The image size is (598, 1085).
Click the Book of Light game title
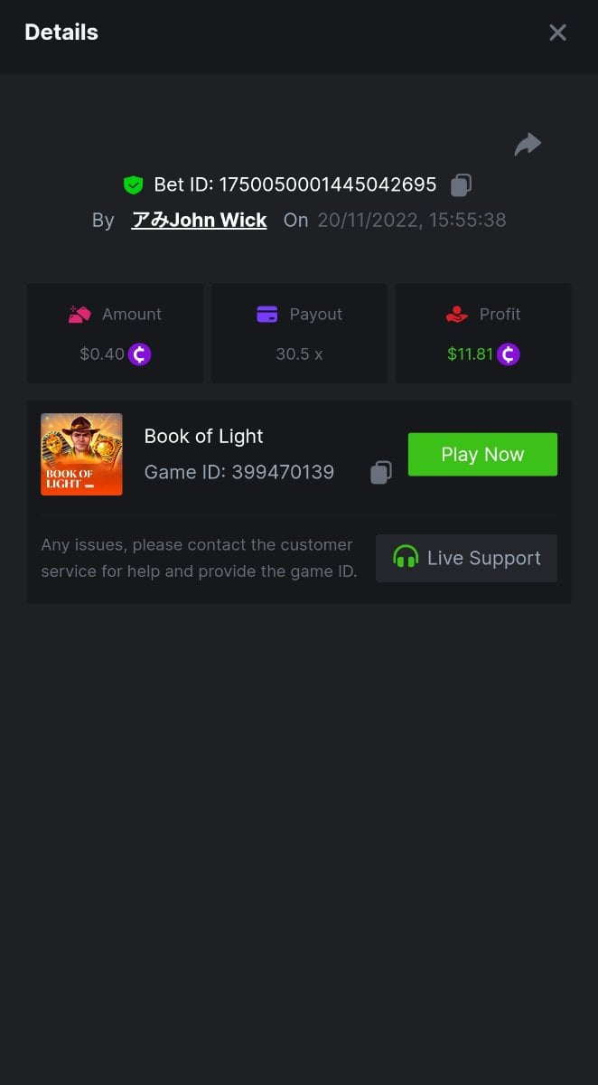pos(204,436)
